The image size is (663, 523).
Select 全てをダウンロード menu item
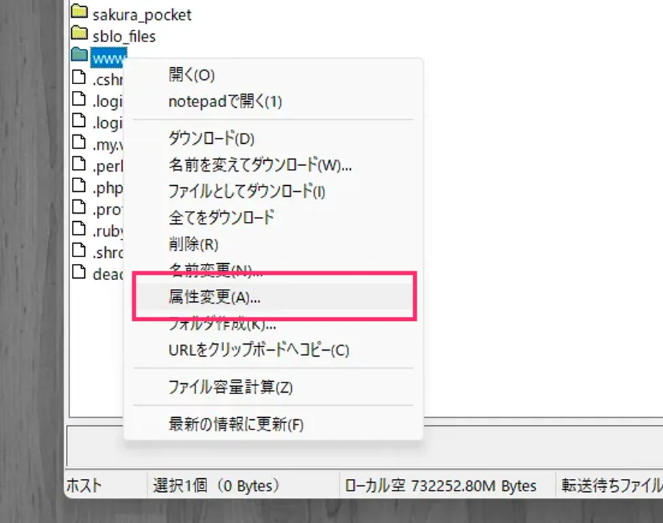221,218
